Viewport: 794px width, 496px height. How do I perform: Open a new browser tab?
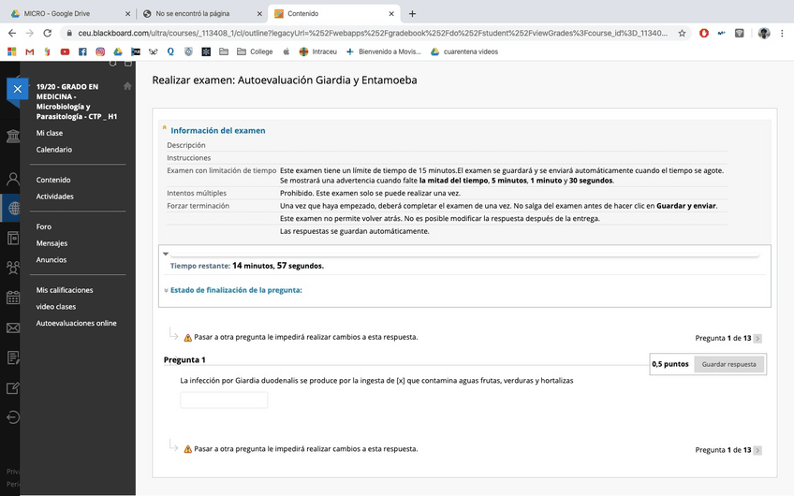coord(412,13)
